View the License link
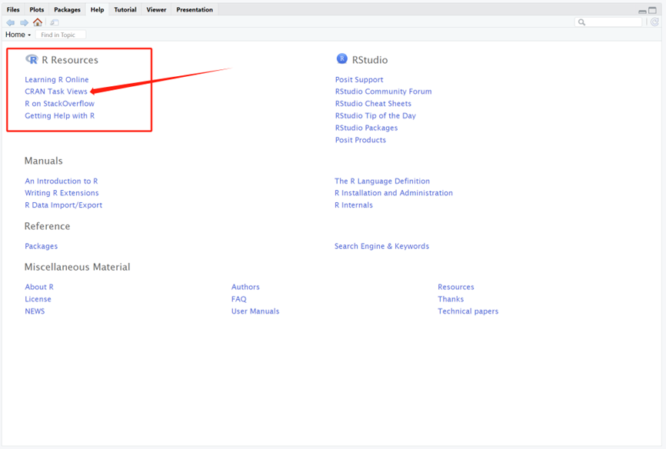Image resolution: width=666 pixels, height=449 pixels. (x=38, y=299)
